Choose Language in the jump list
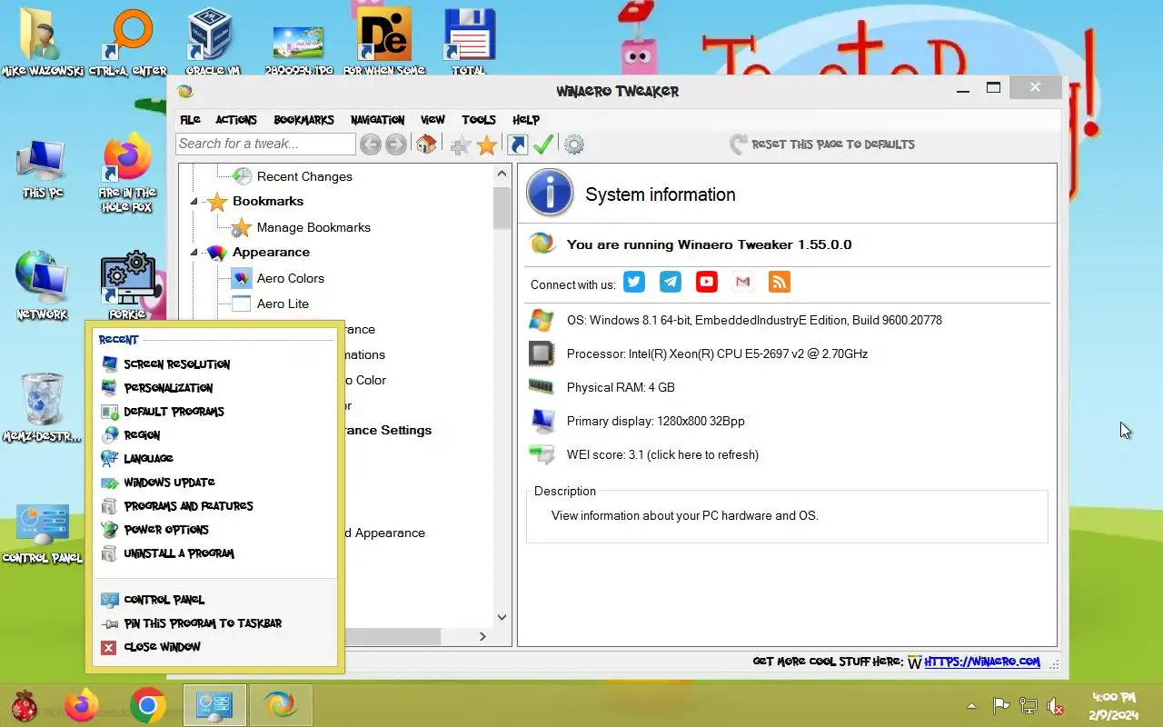Image resolution: width=1163 pixels, height=727 pixels. [x=215, y=459]
